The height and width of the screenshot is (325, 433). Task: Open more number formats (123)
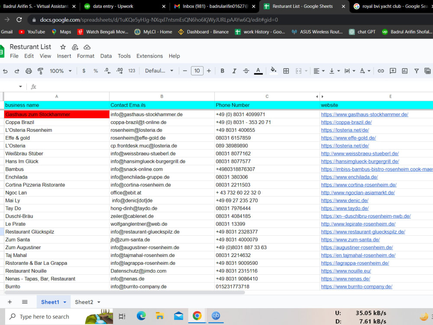coord(132,71)
